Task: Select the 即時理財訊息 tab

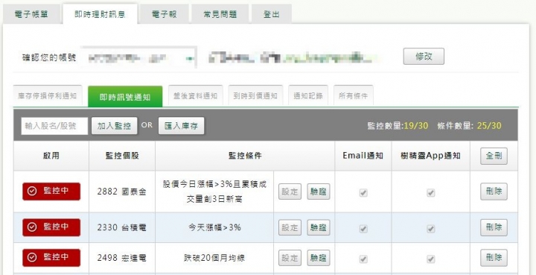Action: tap(100, 14)
